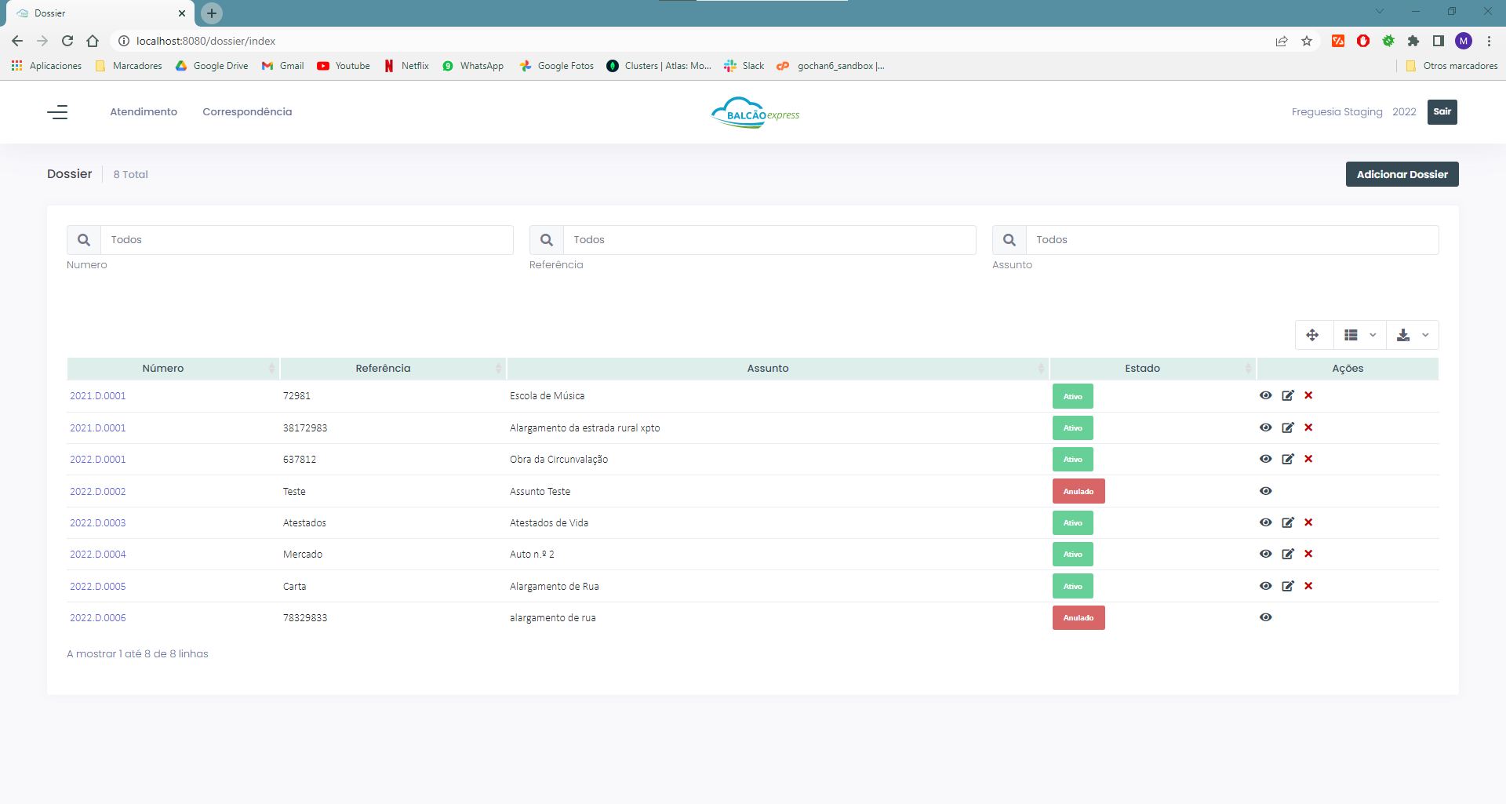Open the Correspondência menu
1506x804 pixels.
coord(247,112)
